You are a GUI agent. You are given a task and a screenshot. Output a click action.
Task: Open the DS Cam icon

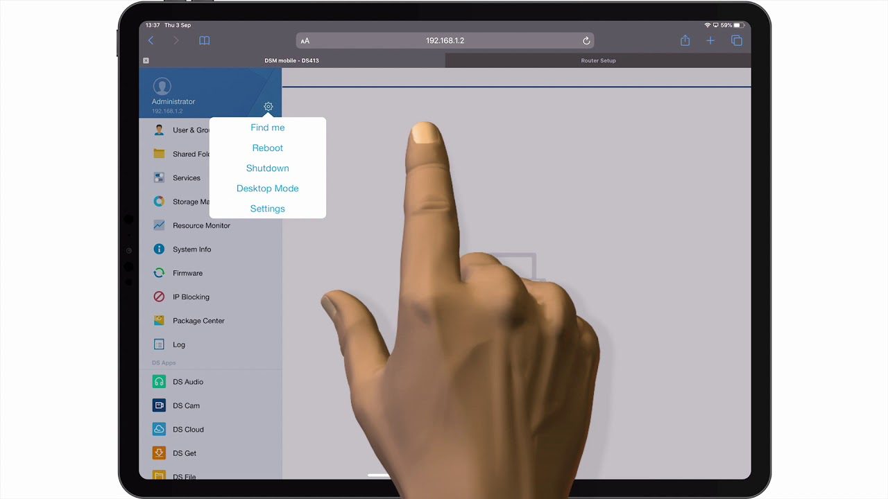click(x=160, y=405)
